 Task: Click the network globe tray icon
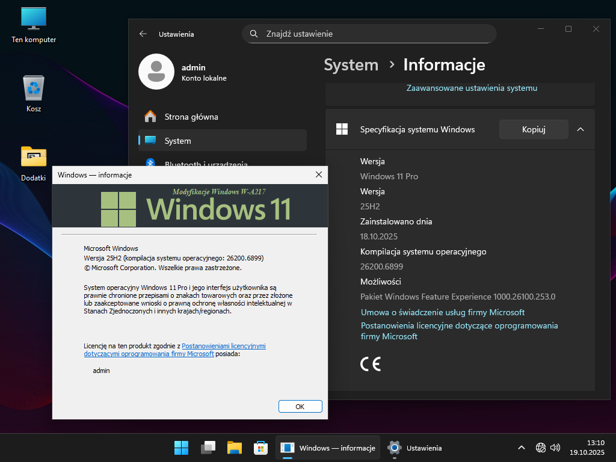(x=540, y=448)
